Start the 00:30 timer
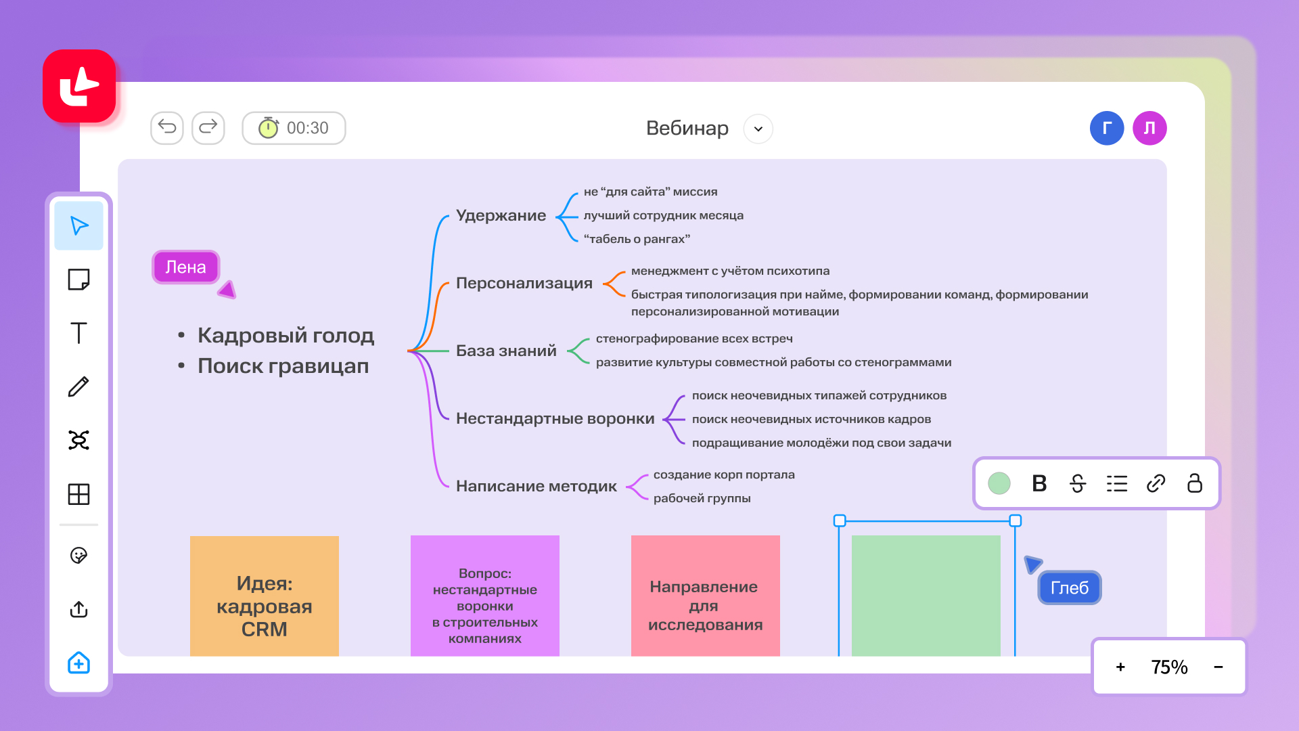 [x=294, y=128]
